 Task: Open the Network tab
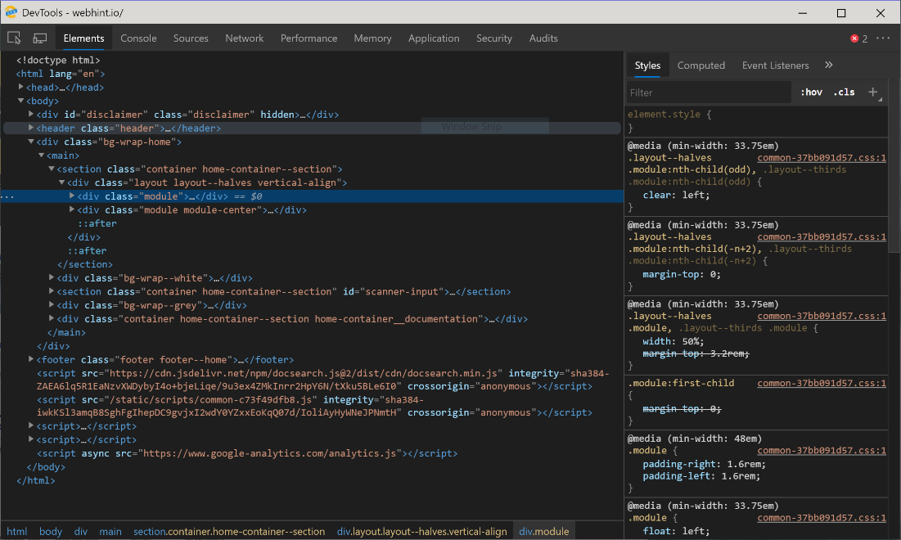244,38
